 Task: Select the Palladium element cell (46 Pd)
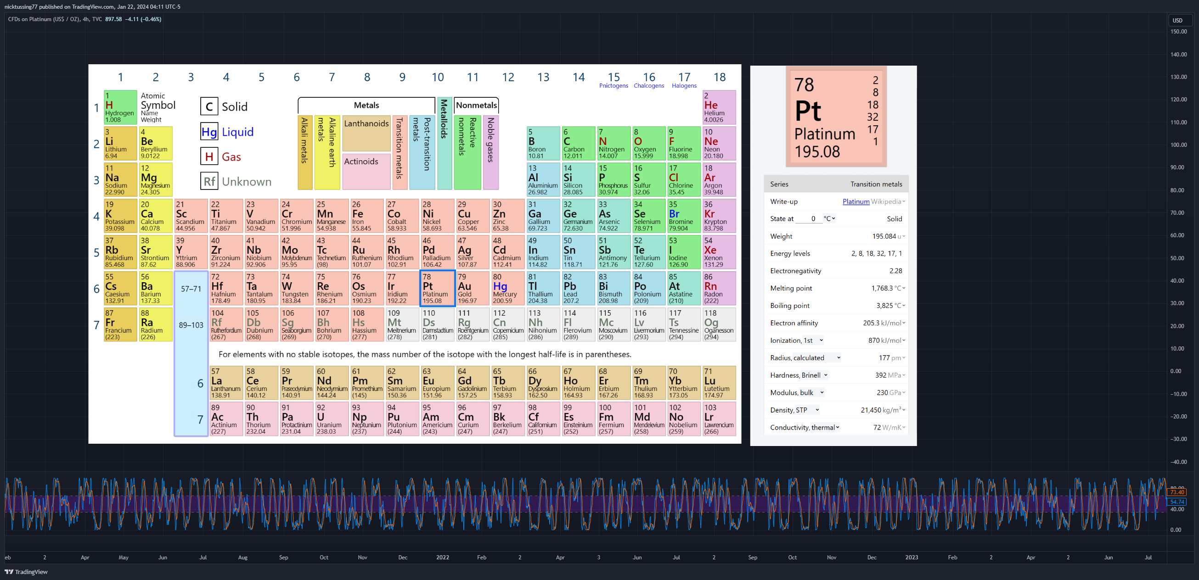[437, 252]
